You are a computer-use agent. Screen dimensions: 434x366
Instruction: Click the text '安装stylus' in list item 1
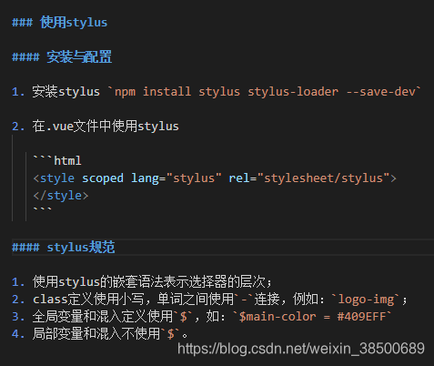(66, 92)
